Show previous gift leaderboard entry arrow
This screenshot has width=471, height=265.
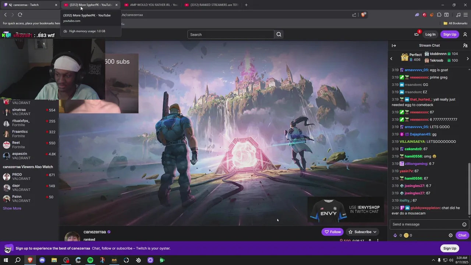(391, 59)
